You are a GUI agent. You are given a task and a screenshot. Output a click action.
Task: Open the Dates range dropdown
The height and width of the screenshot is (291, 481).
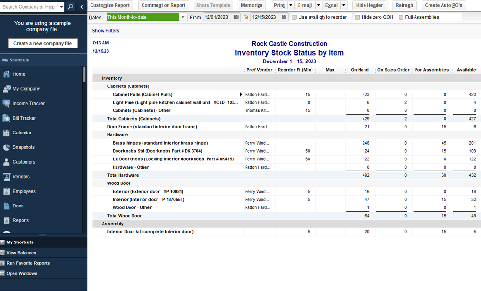coord(183,17)
